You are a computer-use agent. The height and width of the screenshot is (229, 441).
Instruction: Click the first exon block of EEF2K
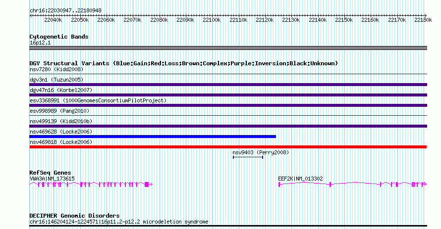[x=279, y=184]
